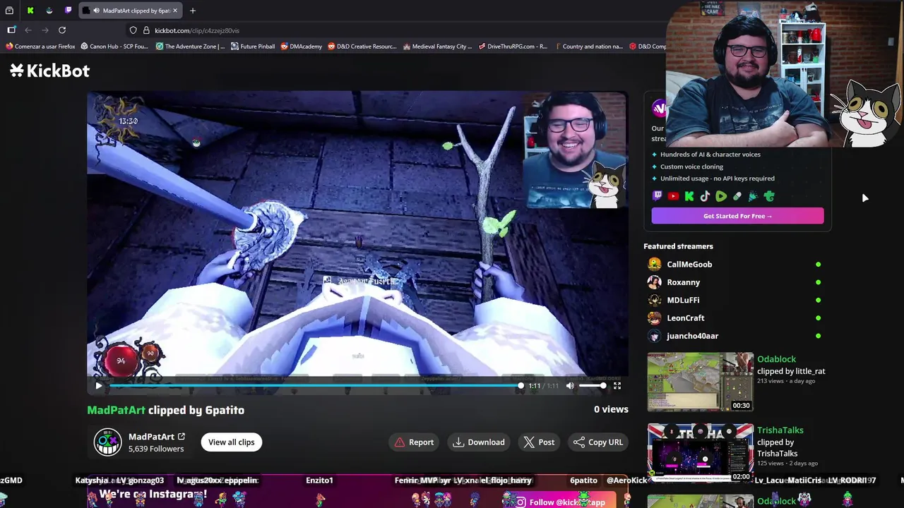904x508 pixels.
Task: Open the site tracking shield icon
Action: [x=133, y=30]
